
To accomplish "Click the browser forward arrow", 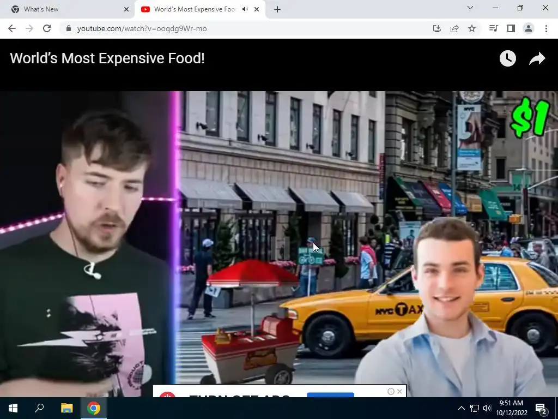I will (29, 28).
